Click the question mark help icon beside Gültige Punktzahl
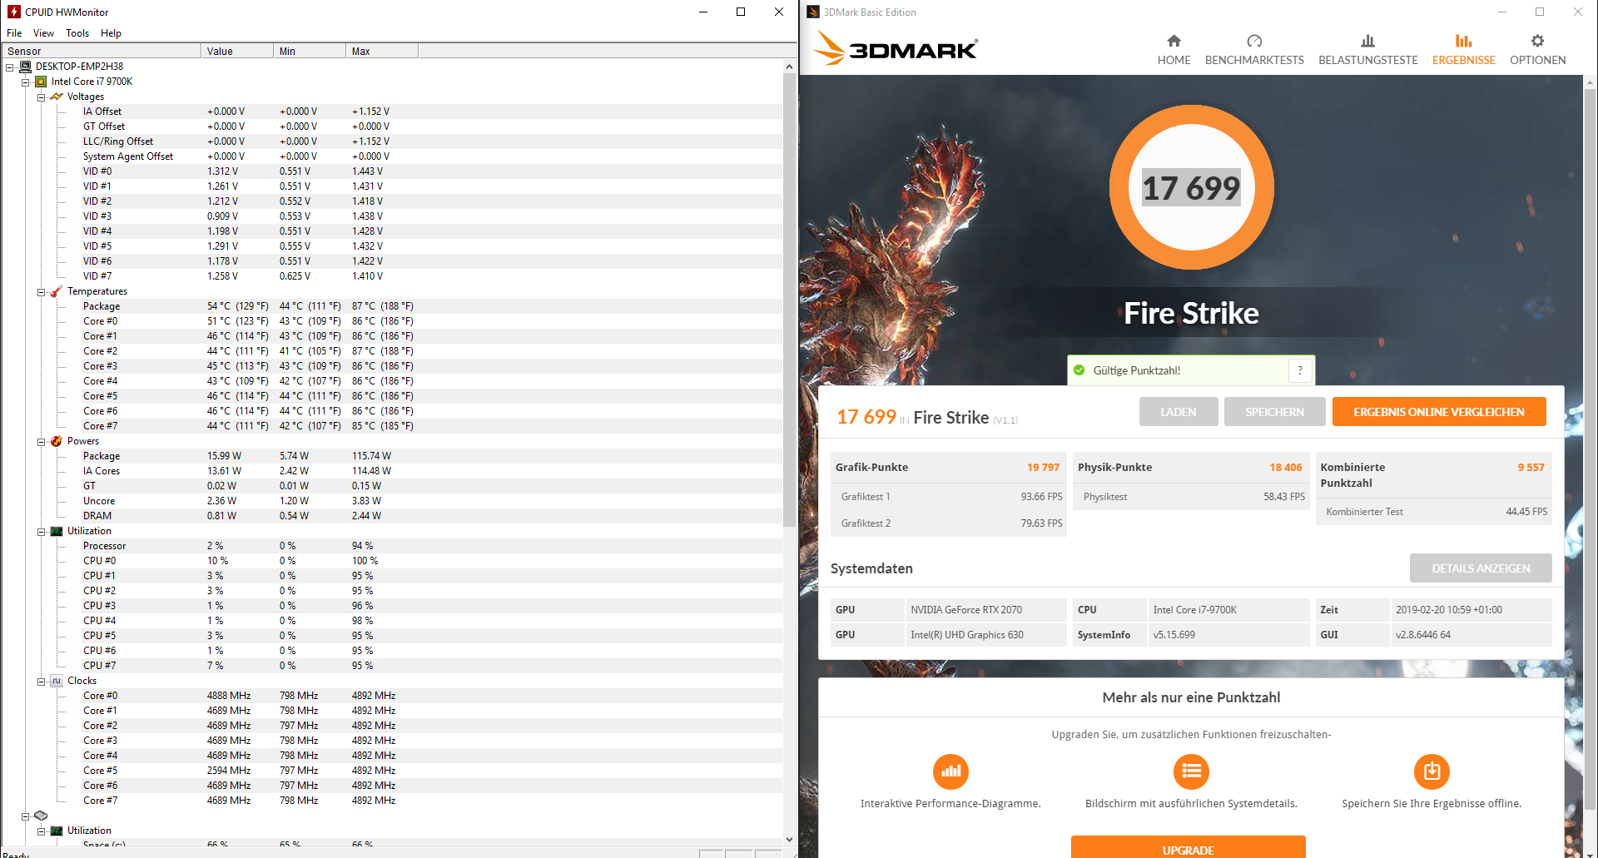Image resolution: width=1598 pixels, height=858 pixels. (1300, 370)
